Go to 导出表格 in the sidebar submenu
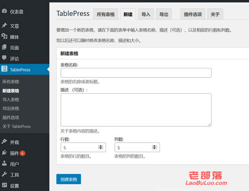The height and width of the screenshot is (191, 249). coord(11,108)
